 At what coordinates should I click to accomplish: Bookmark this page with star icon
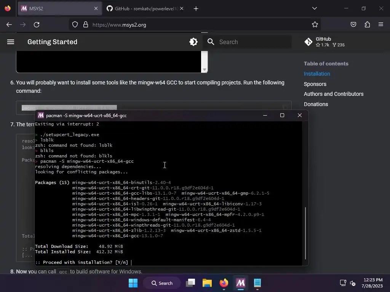315,24
